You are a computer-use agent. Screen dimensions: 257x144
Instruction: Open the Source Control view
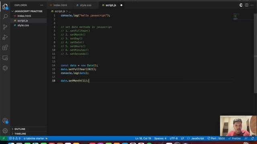(x=5, y=27)
